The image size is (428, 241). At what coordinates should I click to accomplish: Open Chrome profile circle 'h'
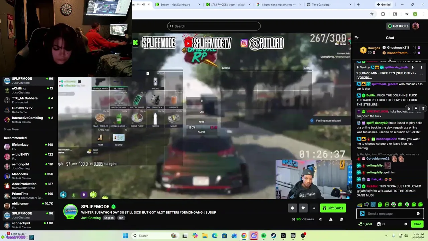415,14
